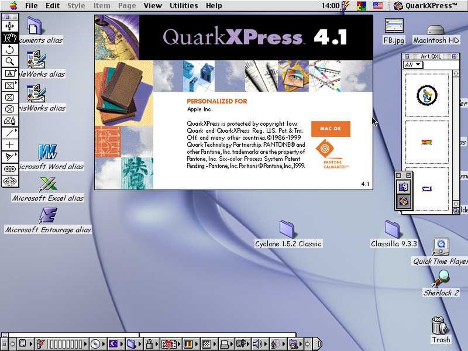The height and width of the screenshot is (351, 468).
Task: Click the MAC OS badge on splash screen
Action: (331, 129)
